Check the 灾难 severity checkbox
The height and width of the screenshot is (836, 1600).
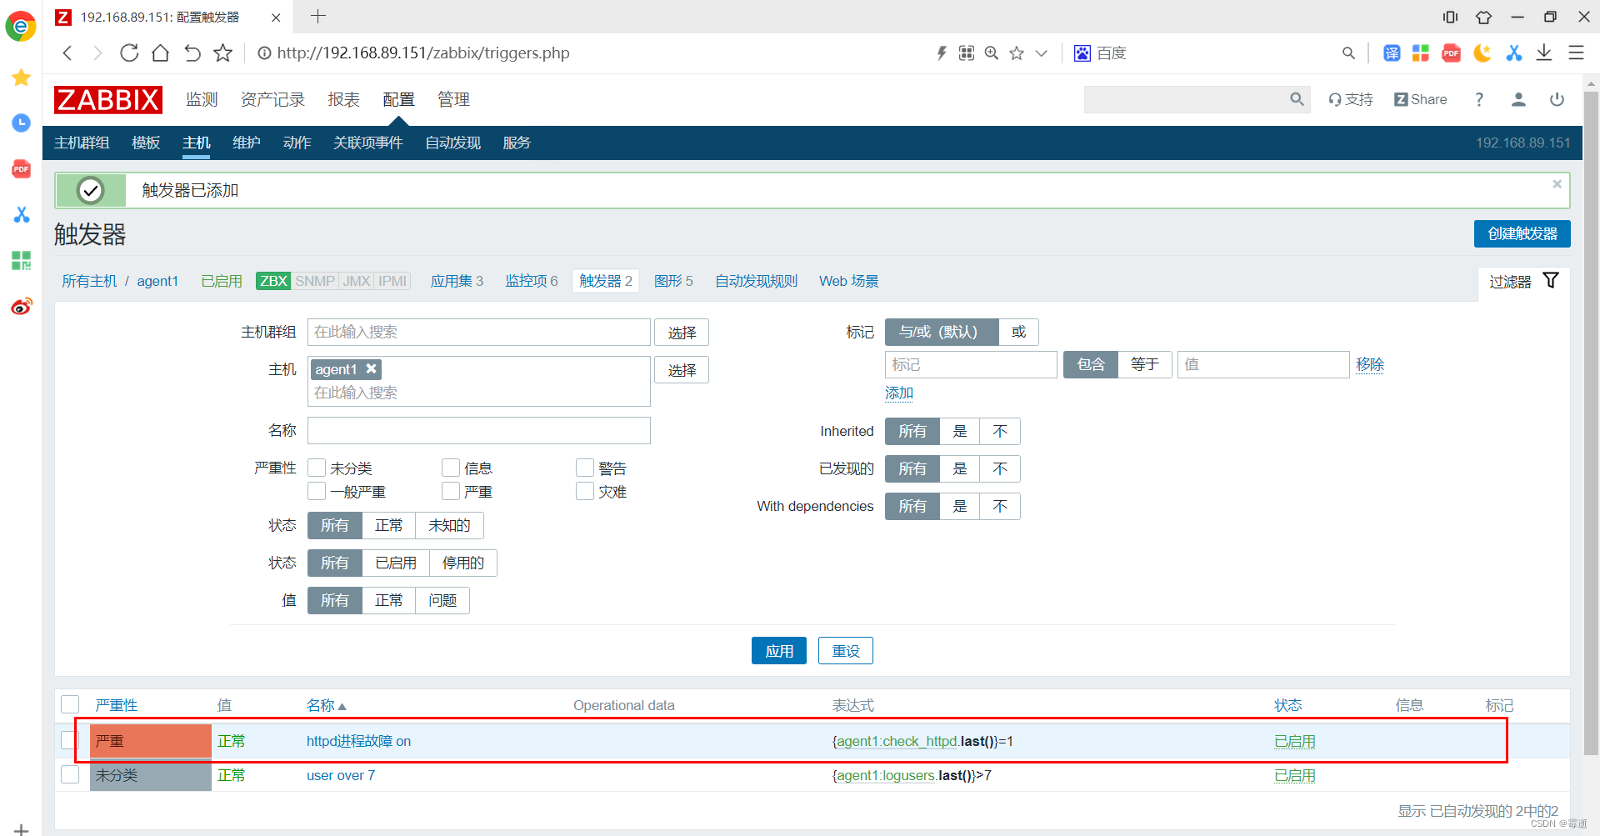pyautogui.click(x=585, y=491)
